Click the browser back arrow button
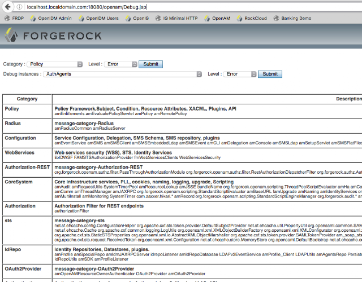The height and width of the screenshot is (282, 362). point(7,7)
